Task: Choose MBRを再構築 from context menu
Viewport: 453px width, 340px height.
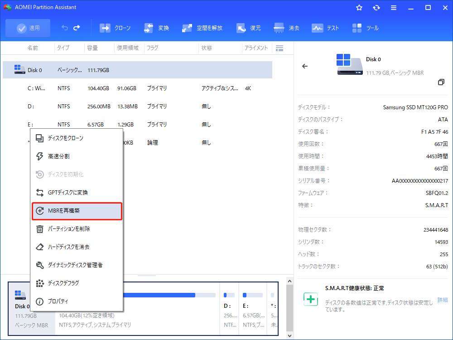Action: (77, 211)
